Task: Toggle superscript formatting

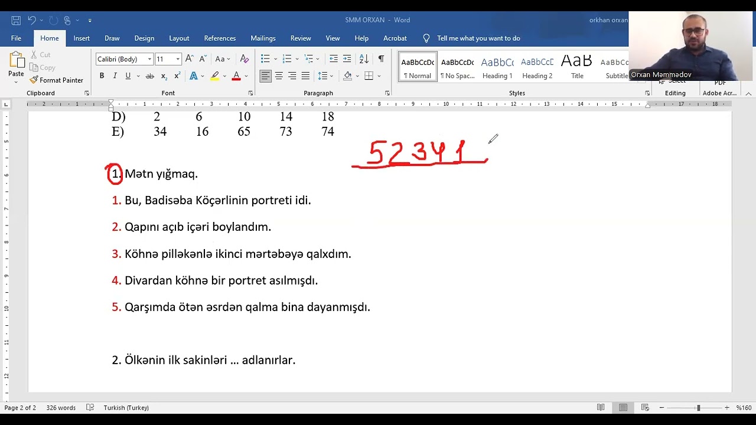Action: point(177,76)
